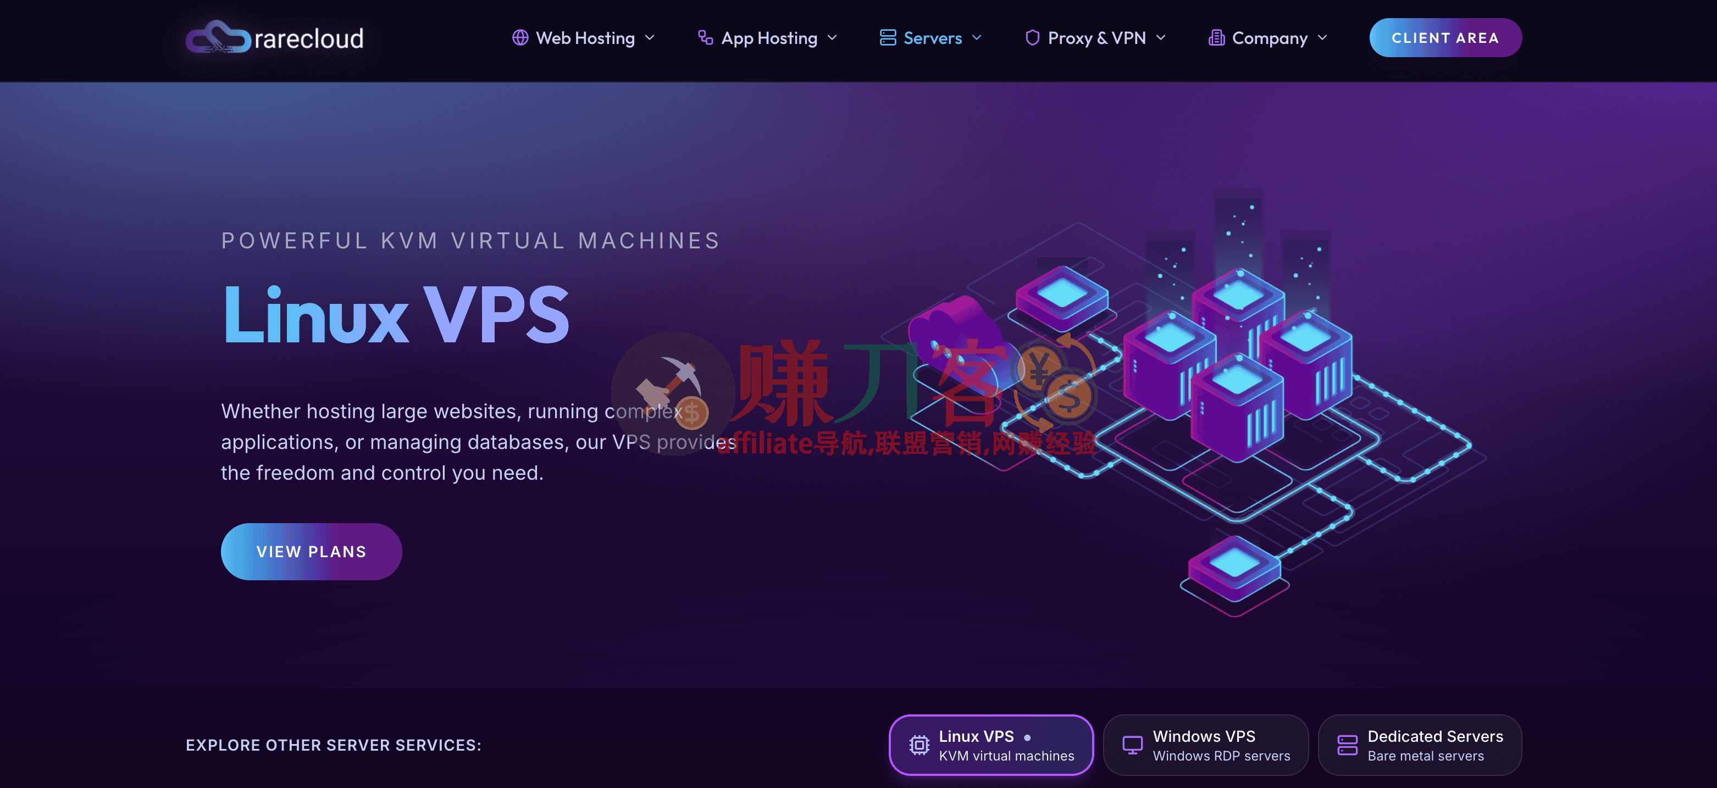Click the 'KVM virtual machines' caption
The height and width of the screenshot is (788, 1717).
[x=1006, y=756]
